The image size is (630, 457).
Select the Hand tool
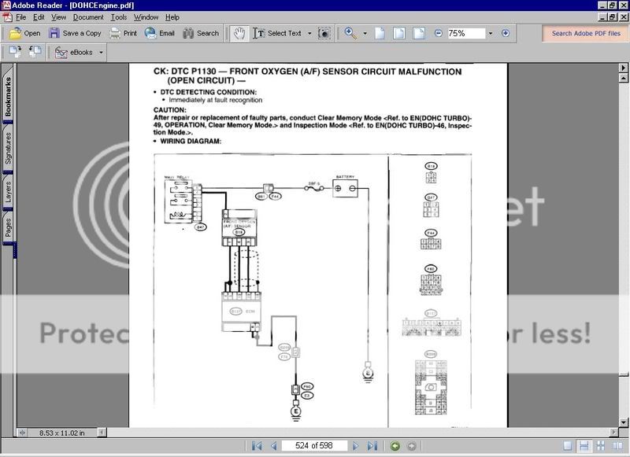(x=239, y=33)
